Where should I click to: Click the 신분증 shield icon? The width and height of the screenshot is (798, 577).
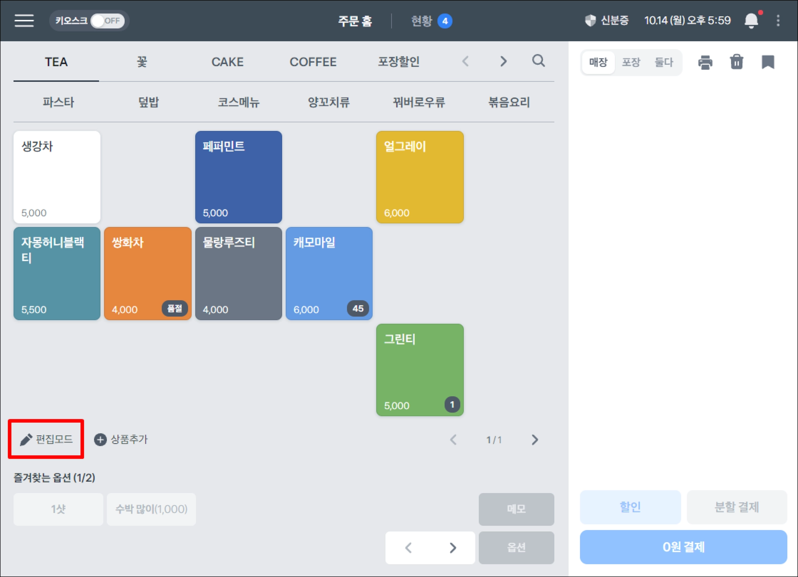(x=591, y=21)
